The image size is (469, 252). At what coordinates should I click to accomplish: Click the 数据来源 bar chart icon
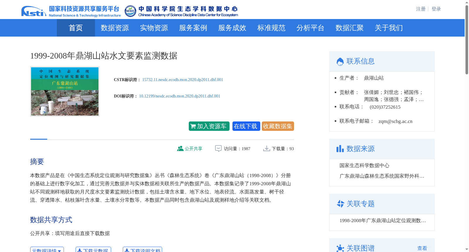click(340, 149)
